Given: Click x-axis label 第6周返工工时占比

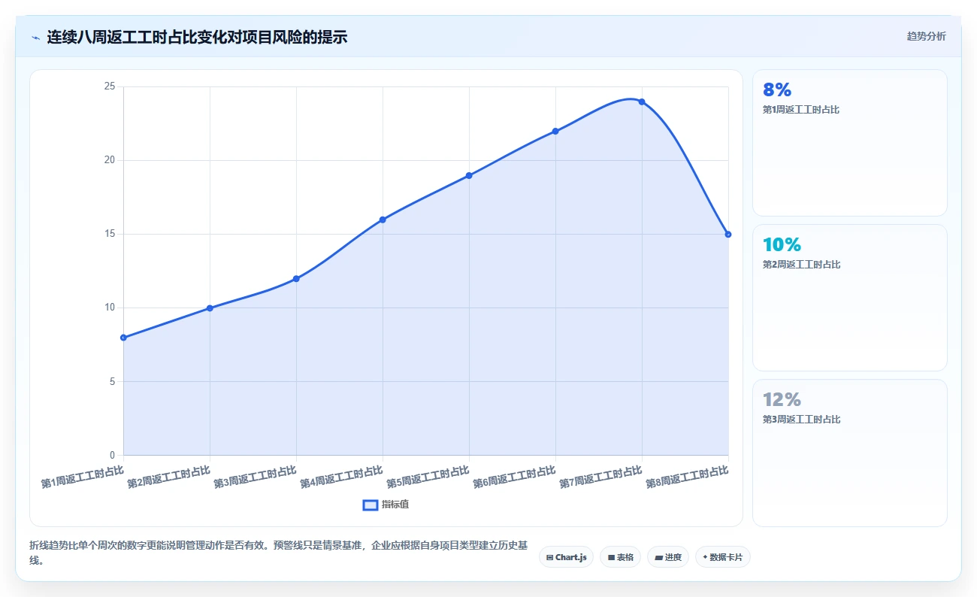Looking at the screenshot, I should pos(515,477).
